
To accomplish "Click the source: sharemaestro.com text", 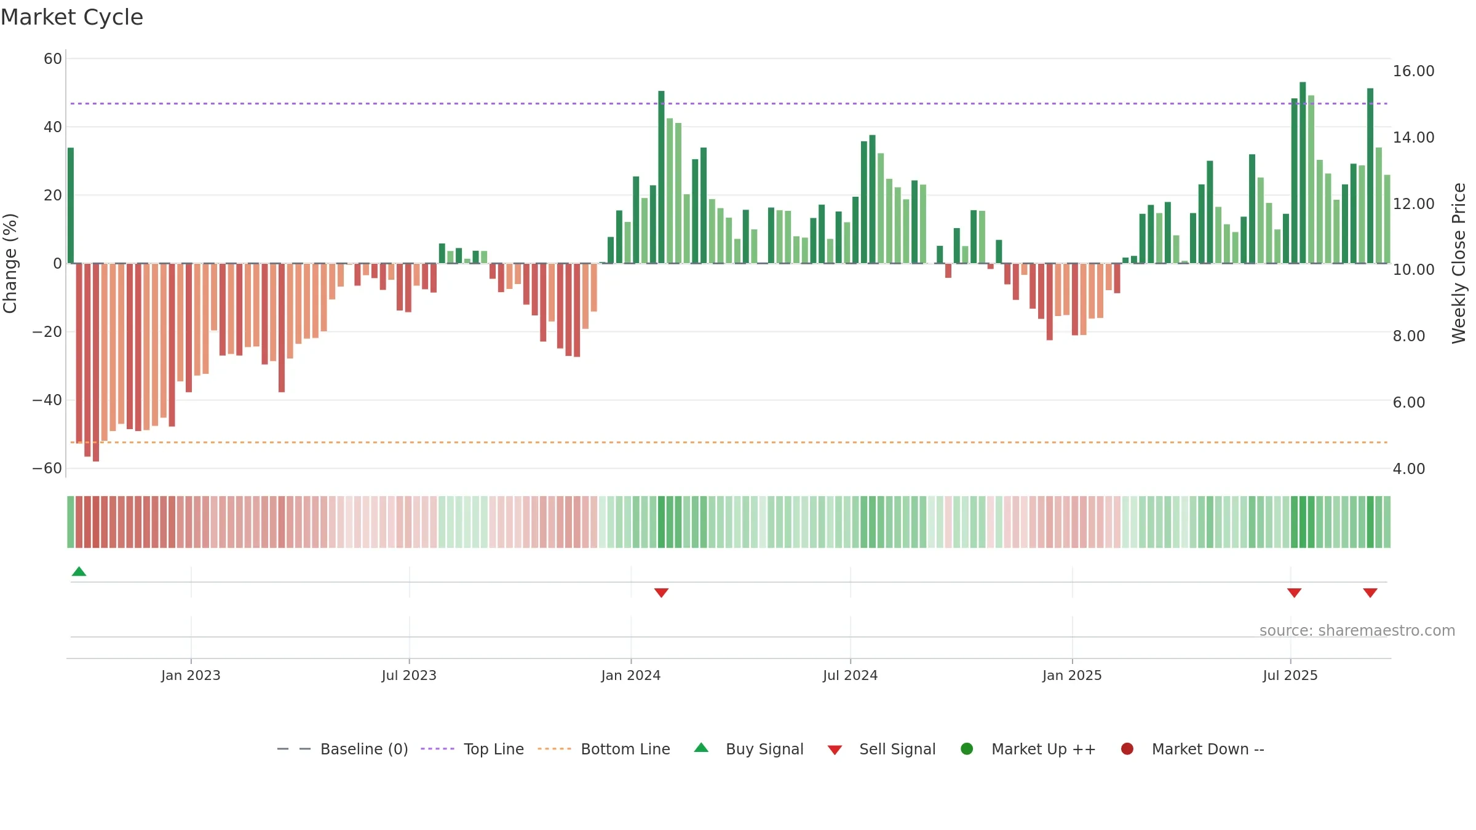I will [1357, 631].
